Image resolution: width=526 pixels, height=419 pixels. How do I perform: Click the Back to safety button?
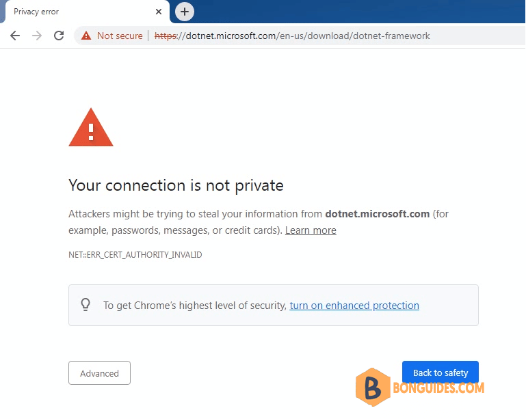pos(440,372)
